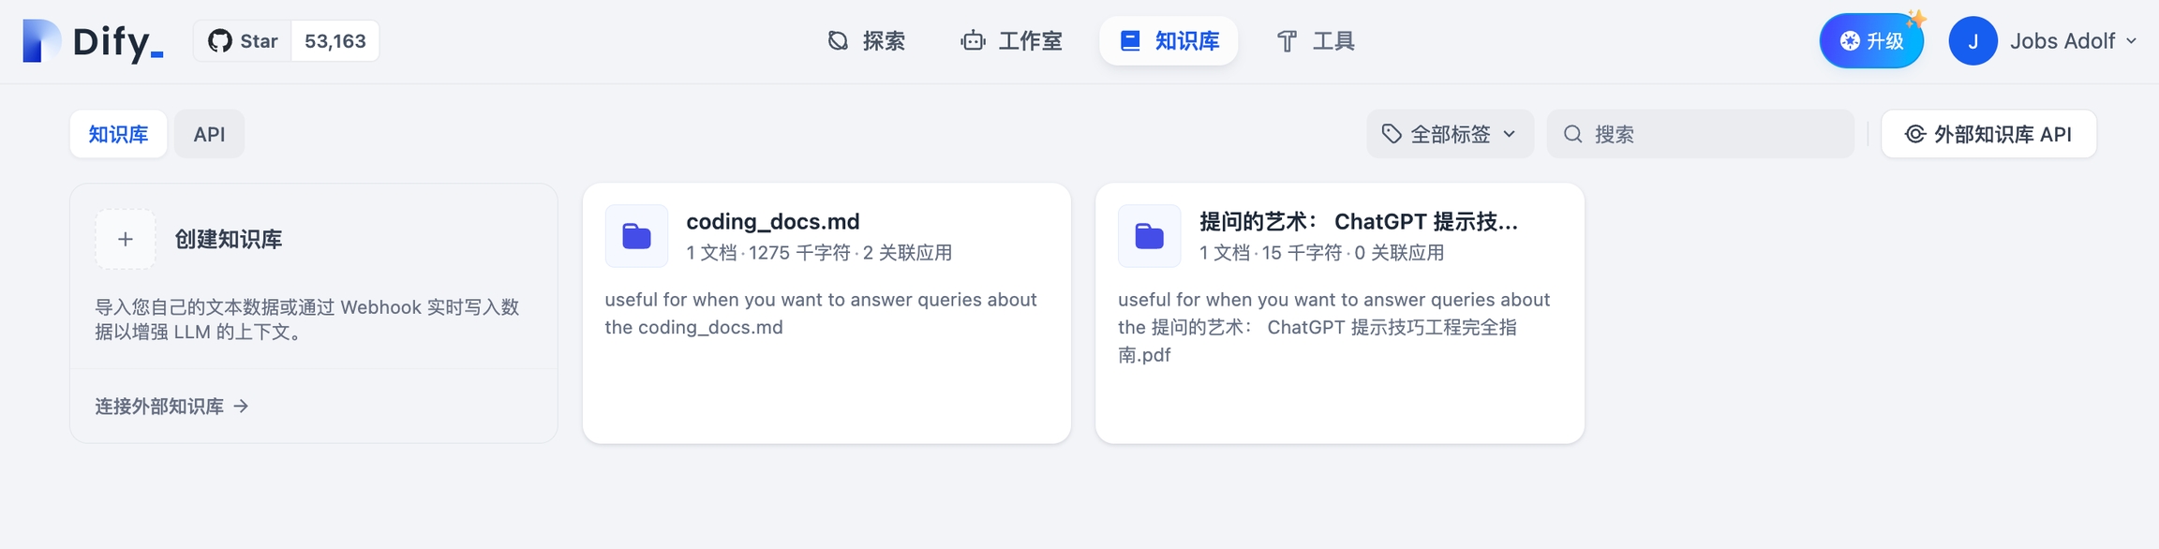Image resolution: width=2159 pixels, height=549 pixels.
Task: Click the Dify logo
Action: 93,41
